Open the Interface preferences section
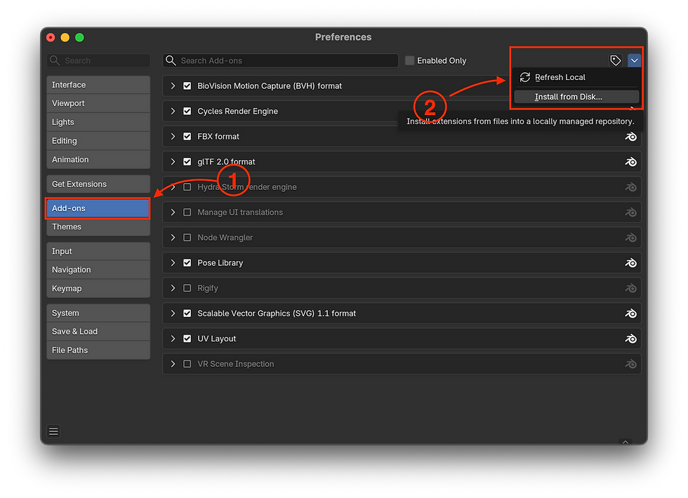688x498 pixels. [98, 85]
